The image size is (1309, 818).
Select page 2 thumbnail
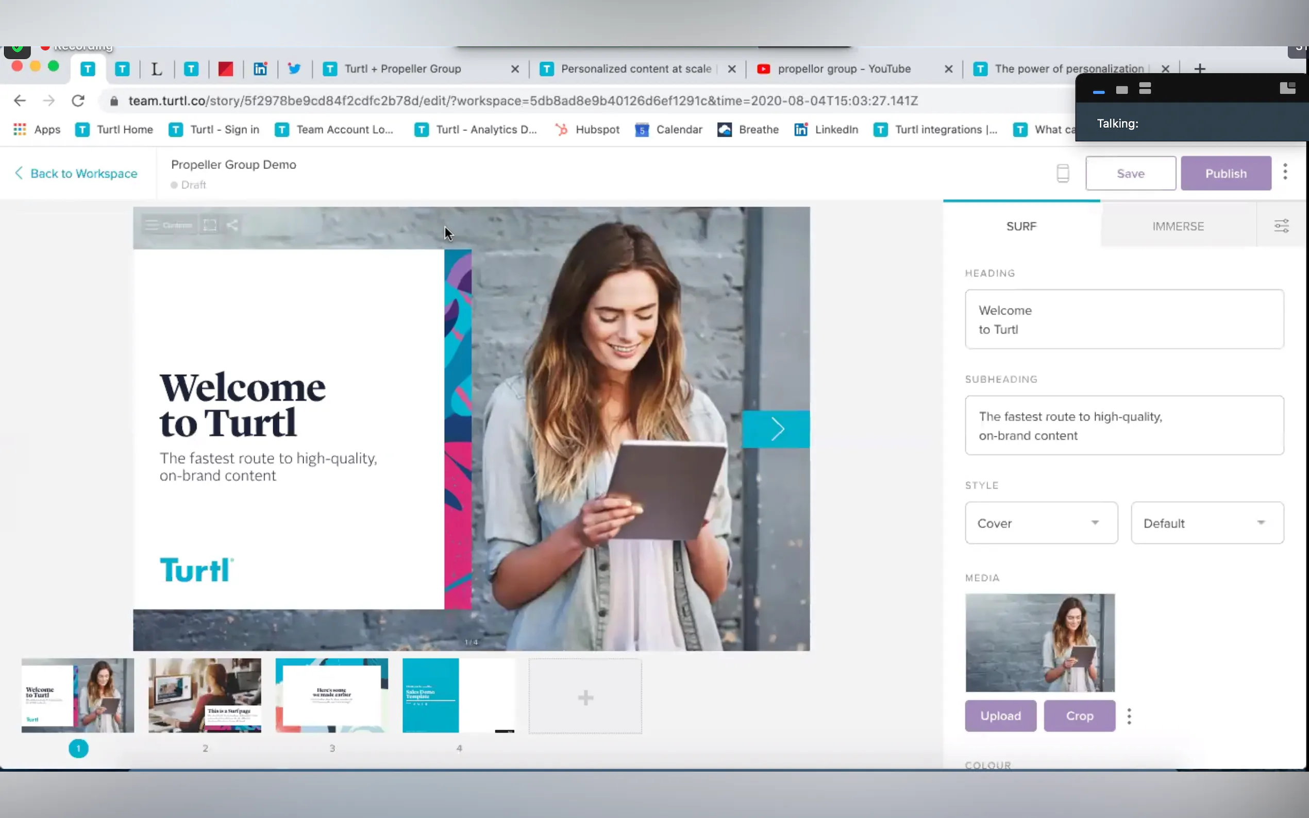205,695
